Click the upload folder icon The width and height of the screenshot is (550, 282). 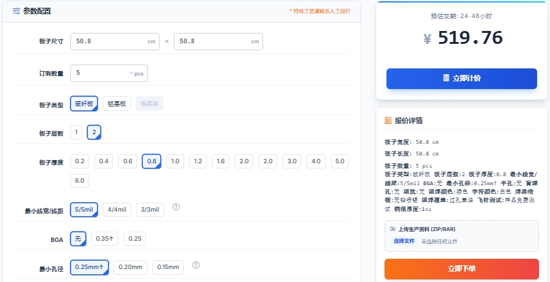tap(393, 229)
